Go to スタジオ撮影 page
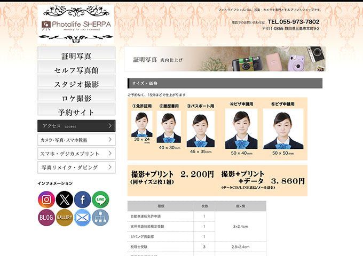This screenshot has width=363, height=256. click(x=76, y=84)
